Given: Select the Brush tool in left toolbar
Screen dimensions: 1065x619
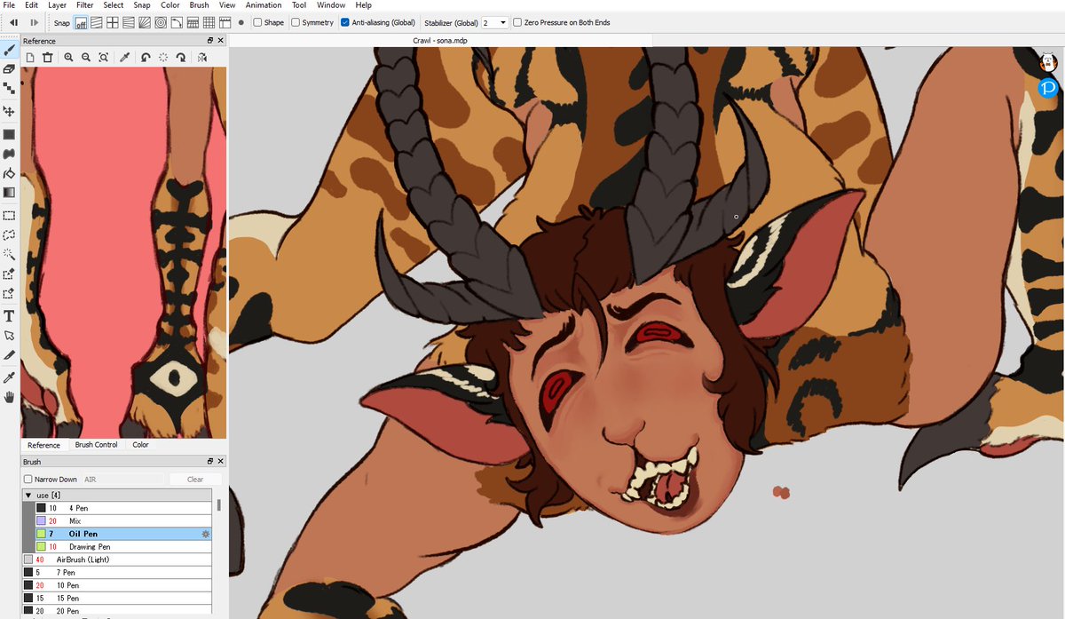Looking at the screenshot, I should point(9,50).
